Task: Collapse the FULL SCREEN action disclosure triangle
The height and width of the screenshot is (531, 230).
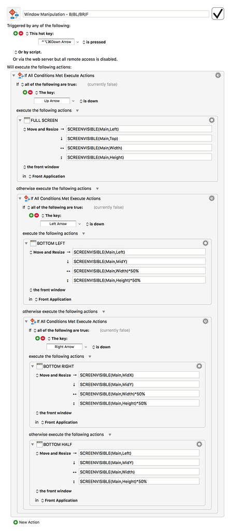Action: pos(20,120)
